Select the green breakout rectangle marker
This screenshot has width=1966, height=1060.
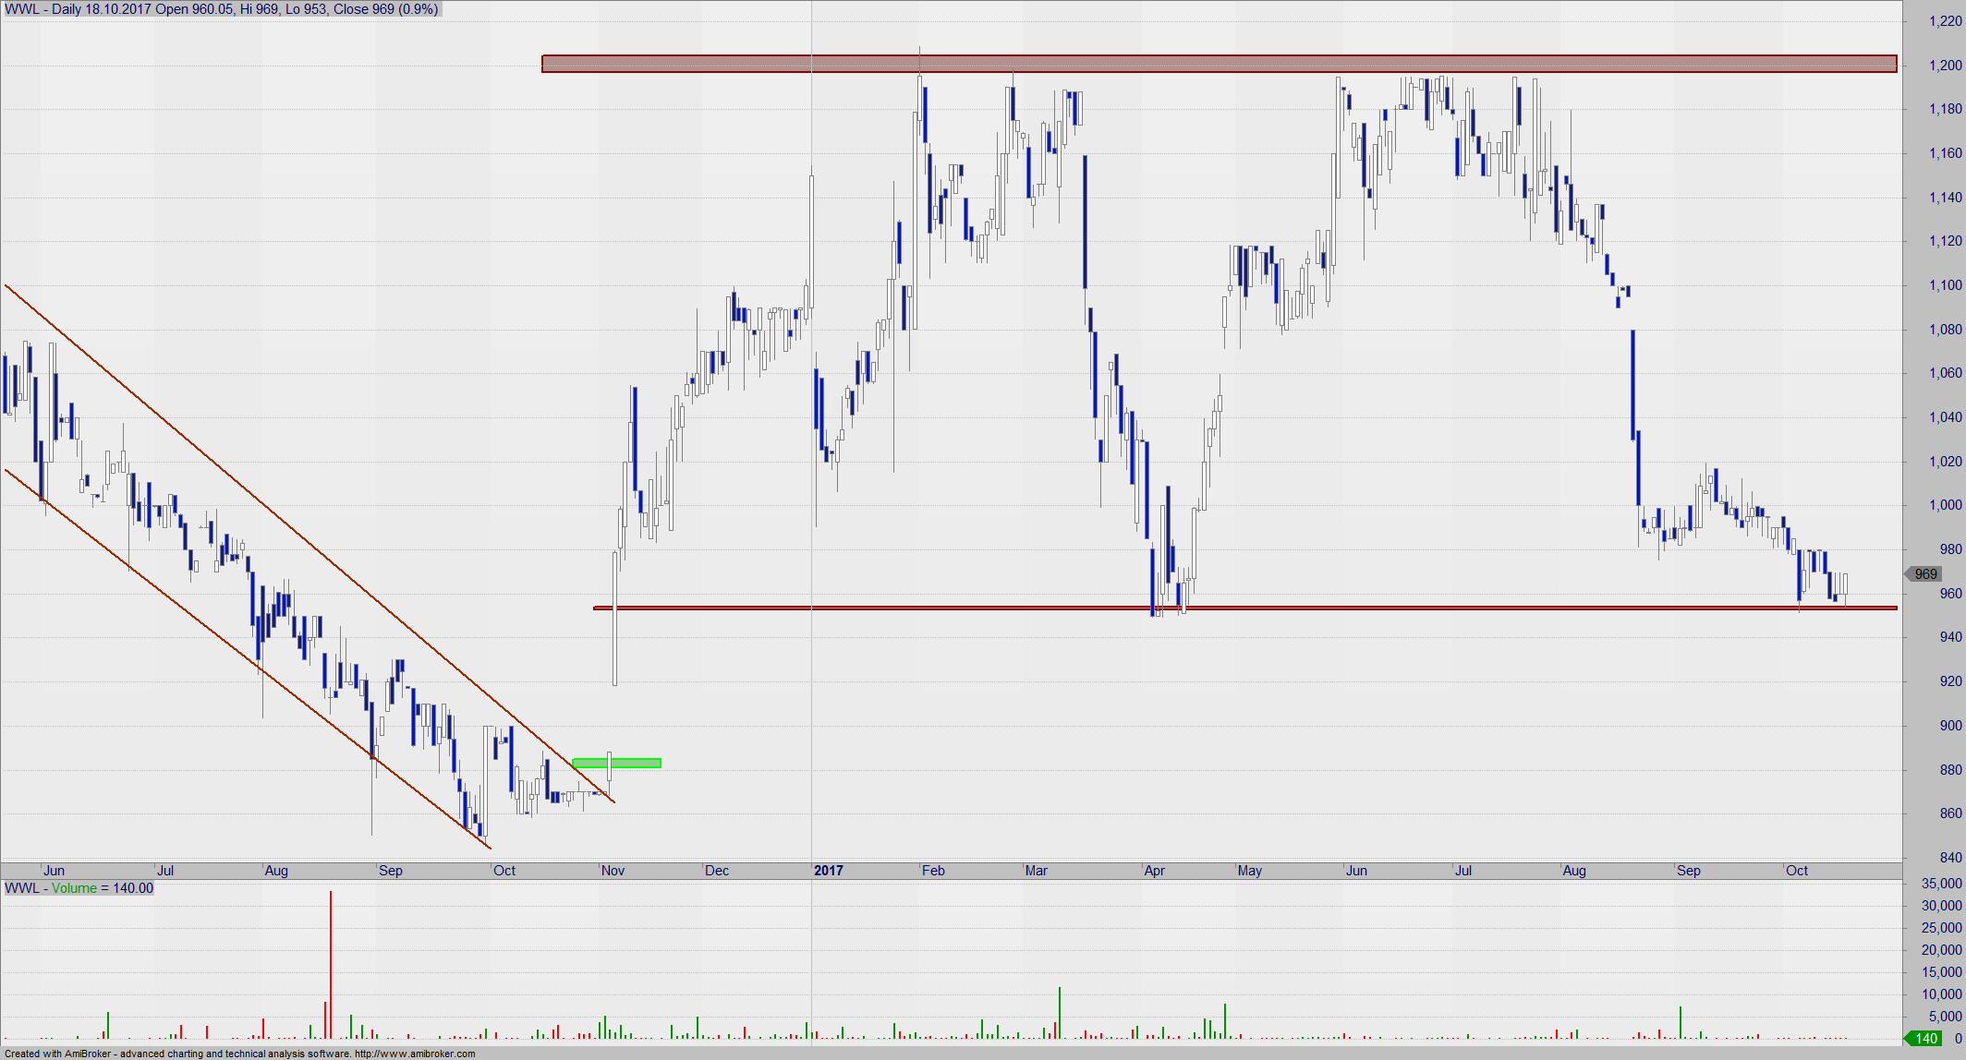(x=637, y=763)
